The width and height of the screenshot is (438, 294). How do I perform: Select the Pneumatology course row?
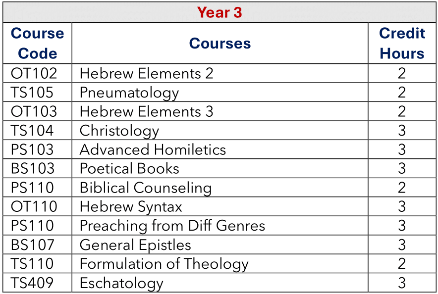219,93
